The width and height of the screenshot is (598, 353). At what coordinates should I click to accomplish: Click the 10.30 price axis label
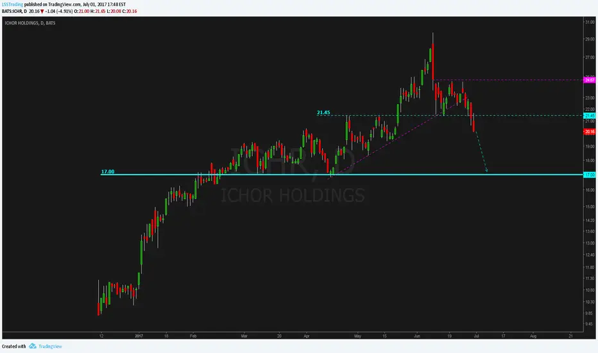point(590,302)
